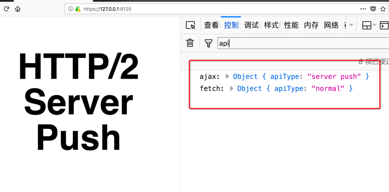Image resolution: width=389 pixels, height=192 pixels.
Task: Clear console output with the trash icon
Action: tap(190, 43)
